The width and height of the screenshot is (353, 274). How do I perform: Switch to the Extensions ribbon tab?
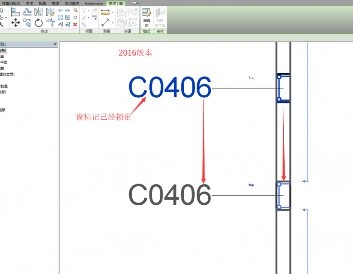(94, 3)
